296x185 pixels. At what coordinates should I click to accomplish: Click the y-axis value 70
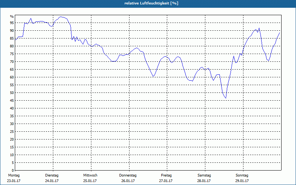12,62
